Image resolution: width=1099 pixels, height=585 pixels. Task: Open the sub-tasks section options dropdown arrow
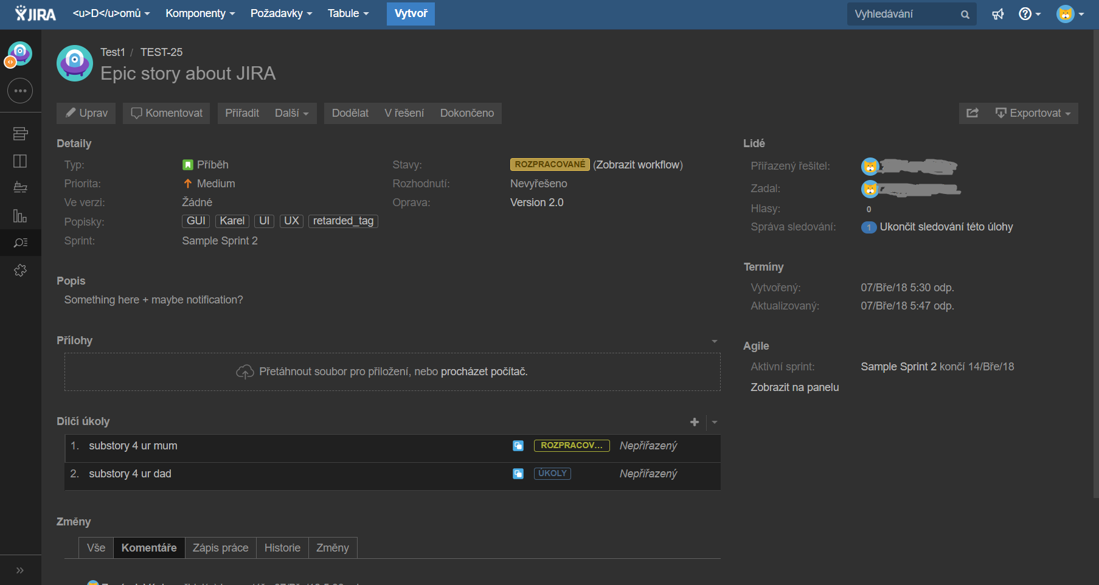tap(715, 422)
